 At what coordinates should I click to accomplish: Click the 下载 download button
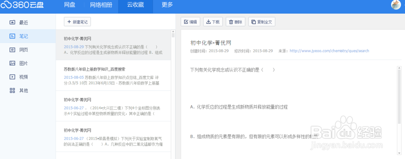(x=213, y=22)
